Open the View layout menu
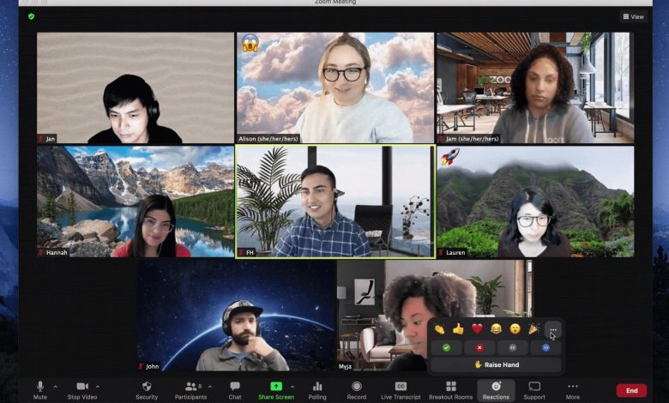This screenshot has height=403, width=669. pos(634,16)
